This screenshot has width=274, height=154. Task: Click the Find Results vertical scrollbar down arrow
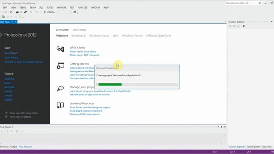point(225,140)
